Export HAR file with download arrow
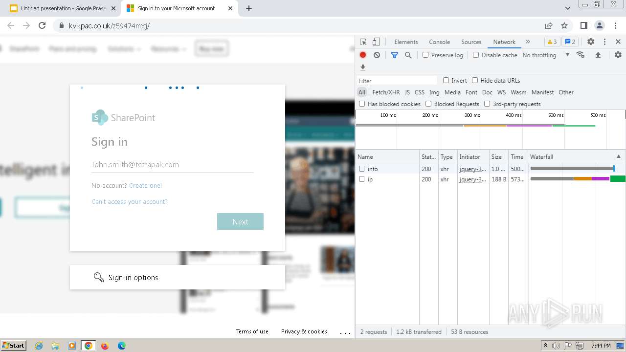 (363, 67)
